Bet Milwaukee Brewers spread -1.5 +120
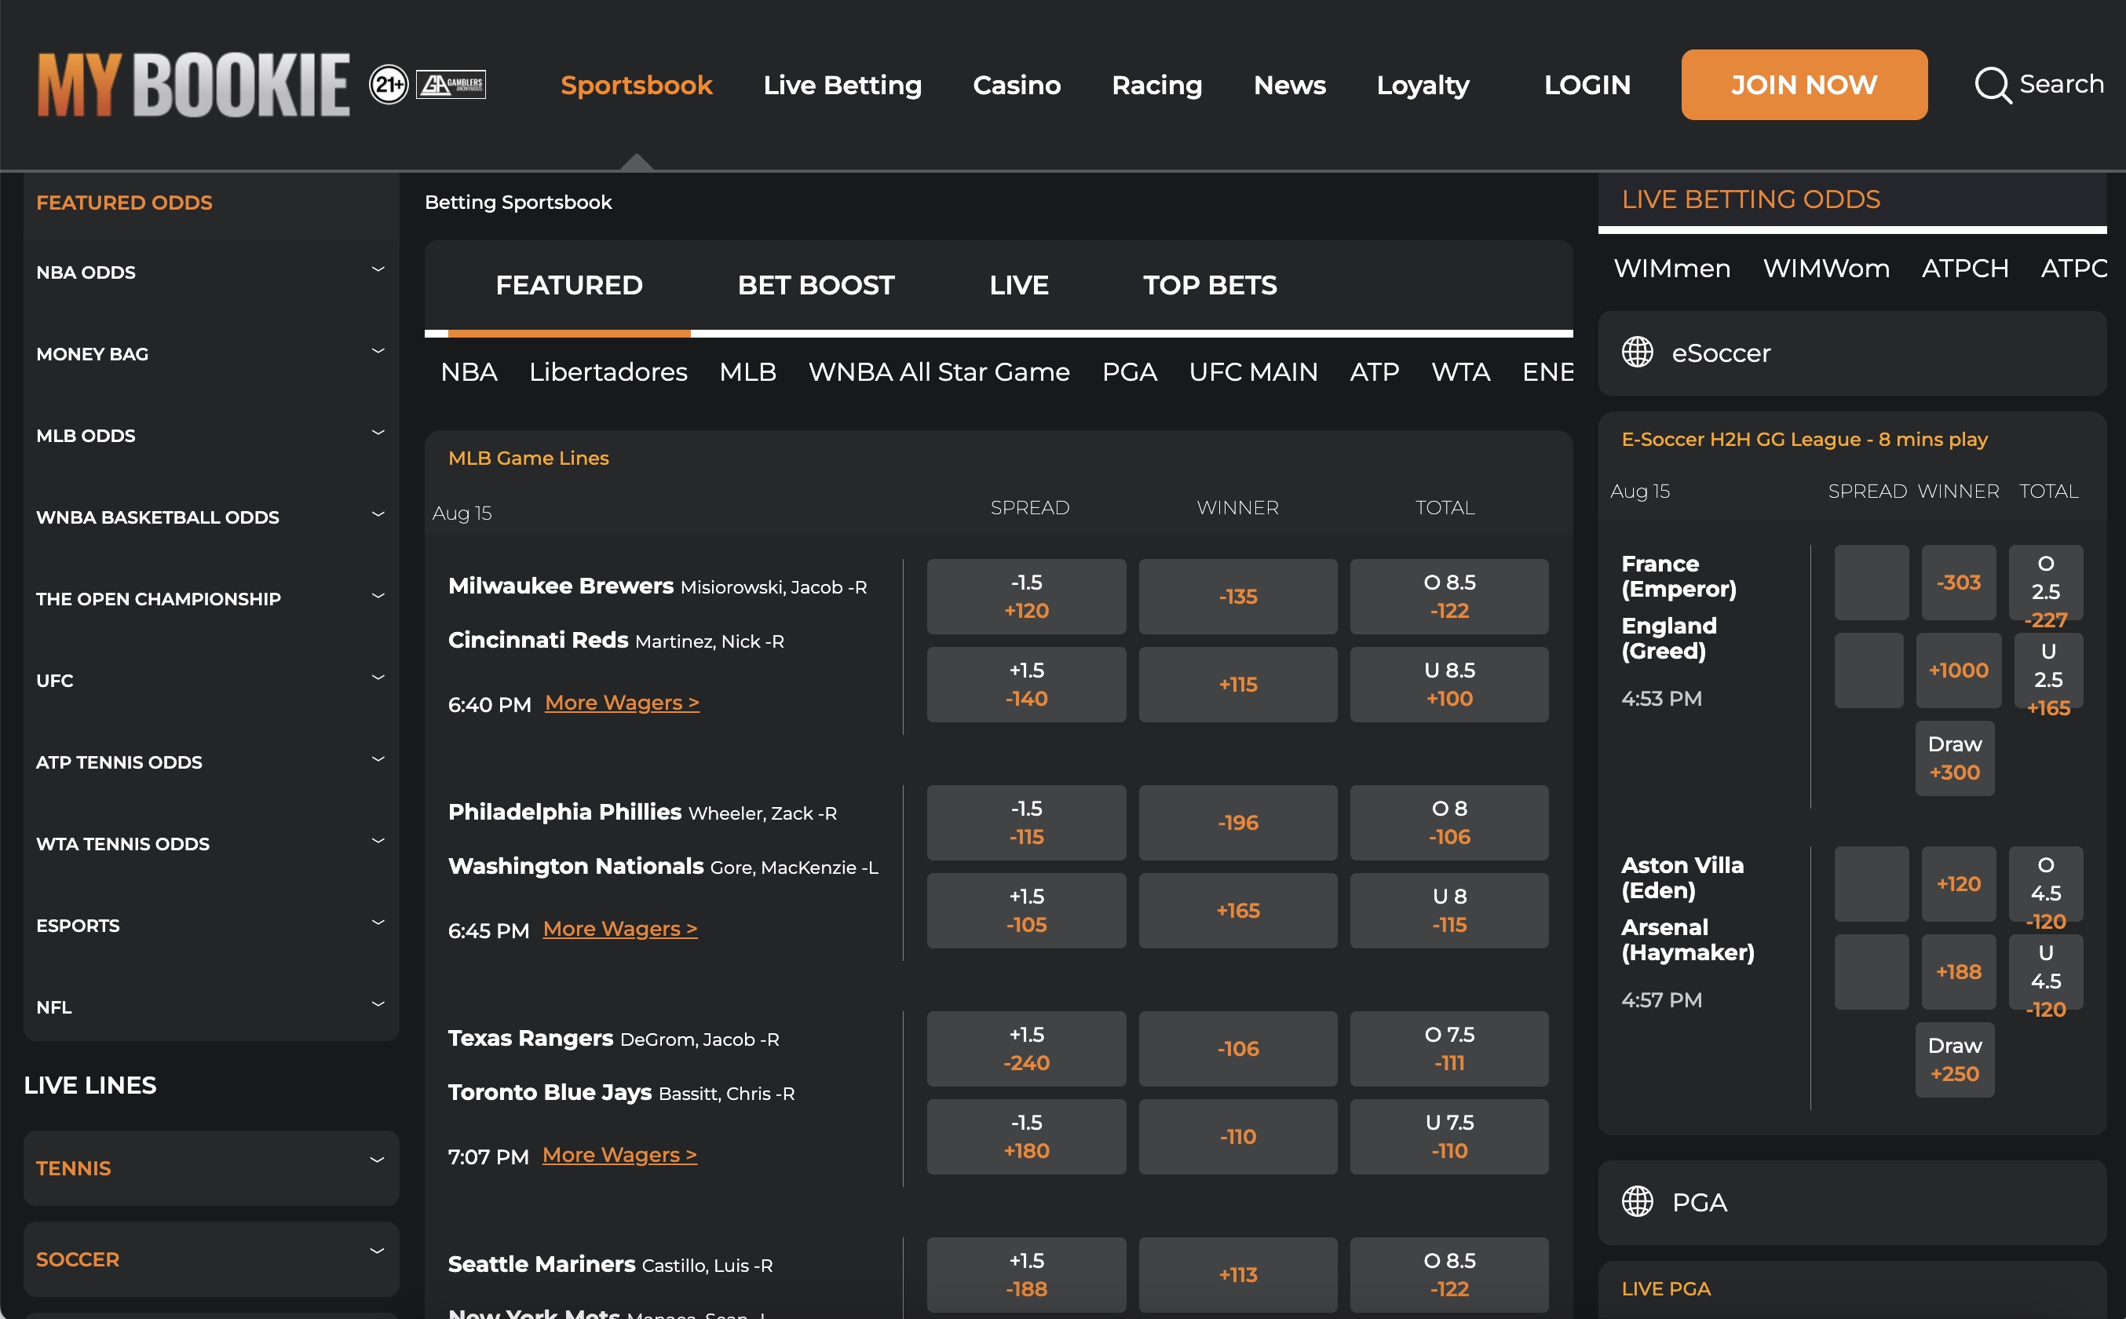Viewport: 2126px width, 1319px height. click(1026, 597)
